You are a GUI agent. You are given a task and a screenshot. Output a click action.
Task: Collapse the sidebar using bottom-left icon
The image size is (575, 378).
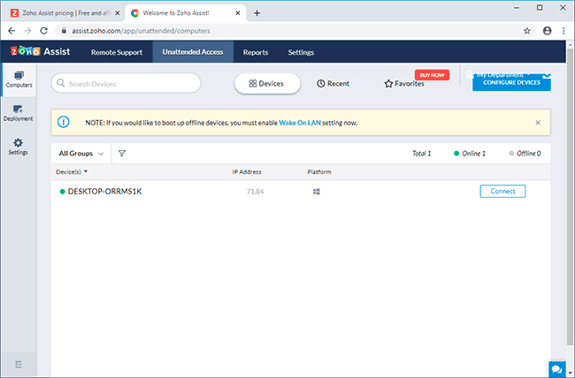coord(19,364)
